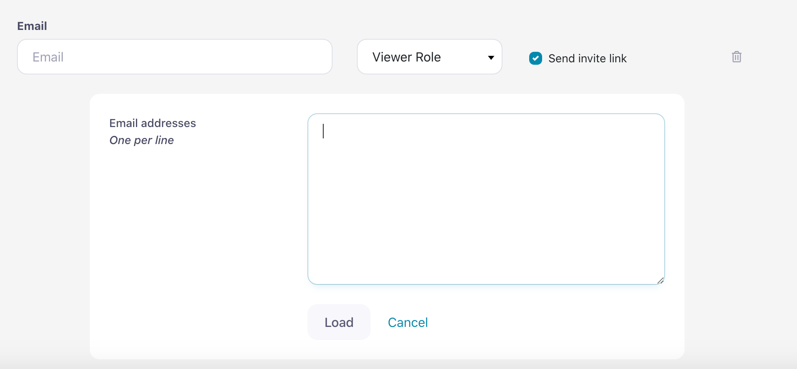Click the empty center of the addresses textarea
The image size is (797, 369).
[485, 199]
